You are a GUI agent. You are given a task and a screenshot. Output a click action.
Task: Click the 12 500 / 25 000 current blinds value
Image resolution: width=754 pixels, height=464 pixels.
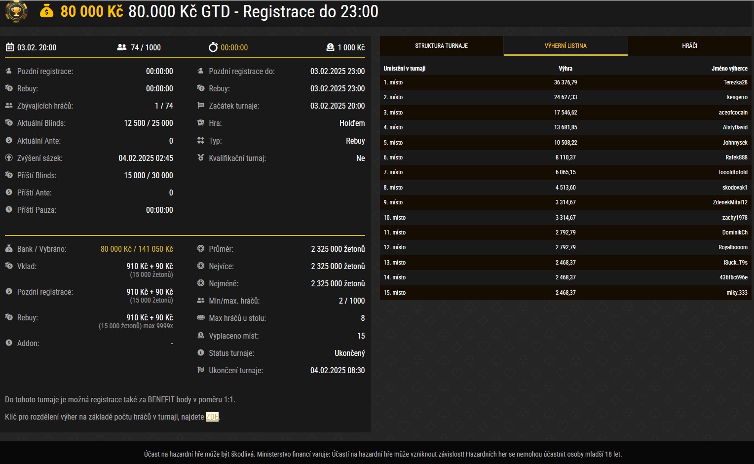[x=149, y=123]
